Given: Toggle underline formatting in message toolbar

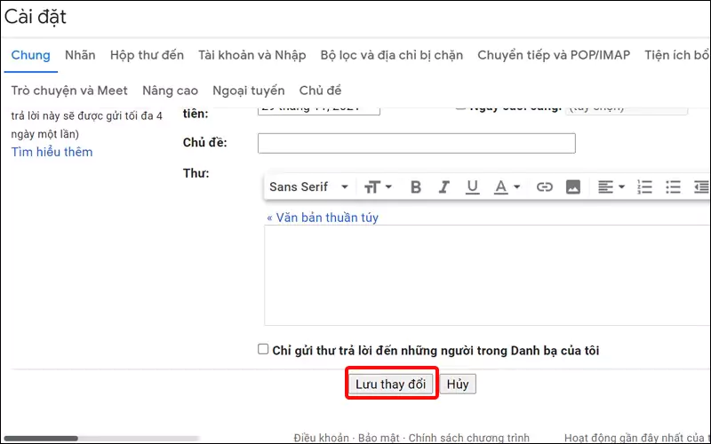Looking at the screenshot, I should (x=472, y=186).
